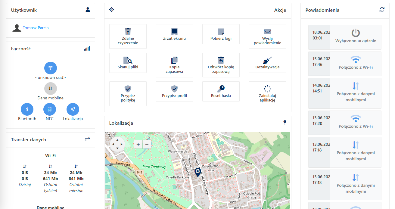Run Skanuj pliki action
Screen dimensions: 395x209
128,63
